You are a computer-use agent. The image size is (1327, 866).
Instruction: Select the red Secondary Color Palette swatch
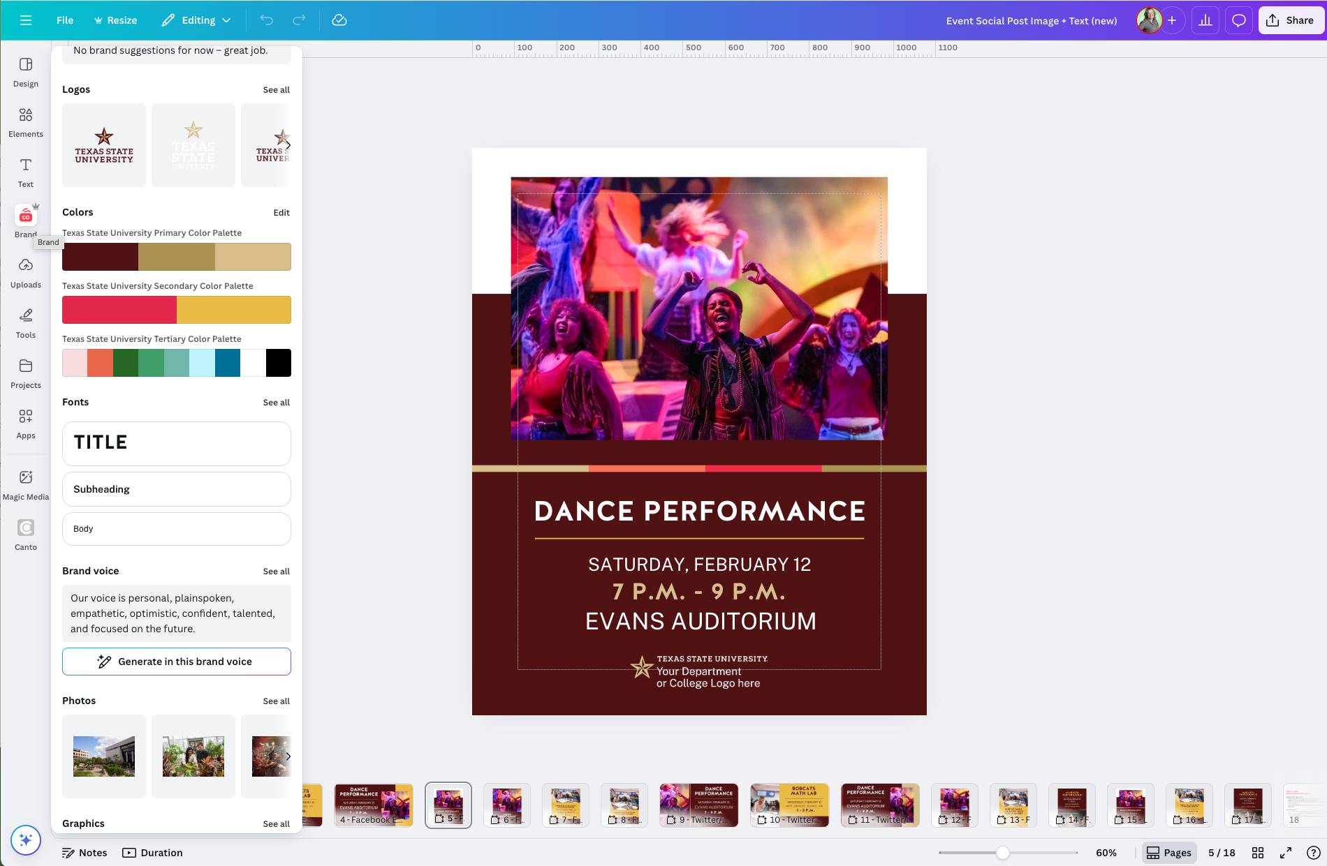pos(119,309)
